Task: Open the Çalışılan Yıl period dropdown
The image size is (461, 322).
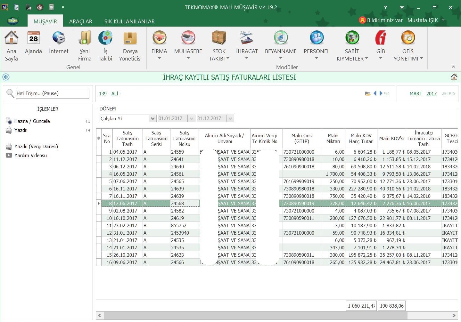Action: 152,118
